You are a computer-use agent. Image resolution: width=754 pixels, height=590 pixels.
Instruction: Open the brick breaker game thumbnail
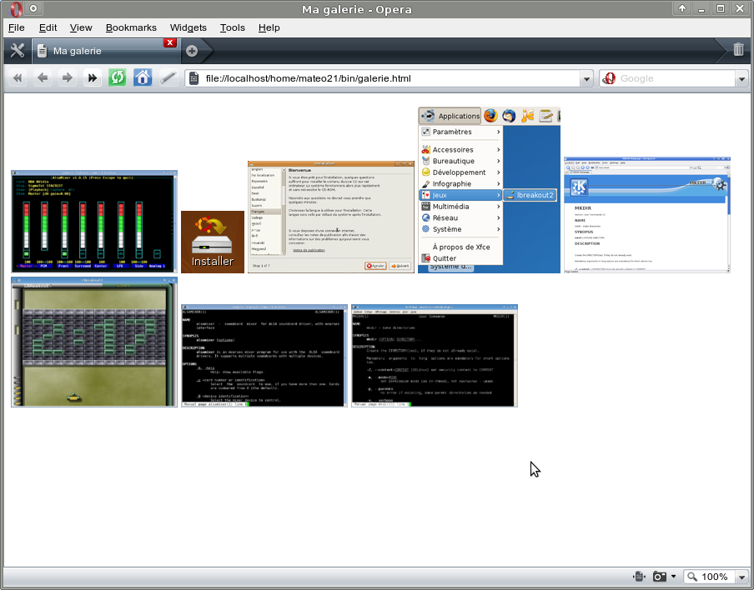point(94,342)
